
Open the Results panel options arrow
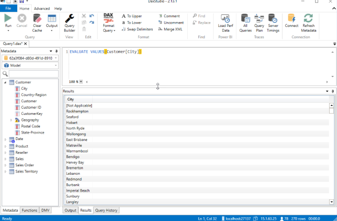(x=327, y=91)
